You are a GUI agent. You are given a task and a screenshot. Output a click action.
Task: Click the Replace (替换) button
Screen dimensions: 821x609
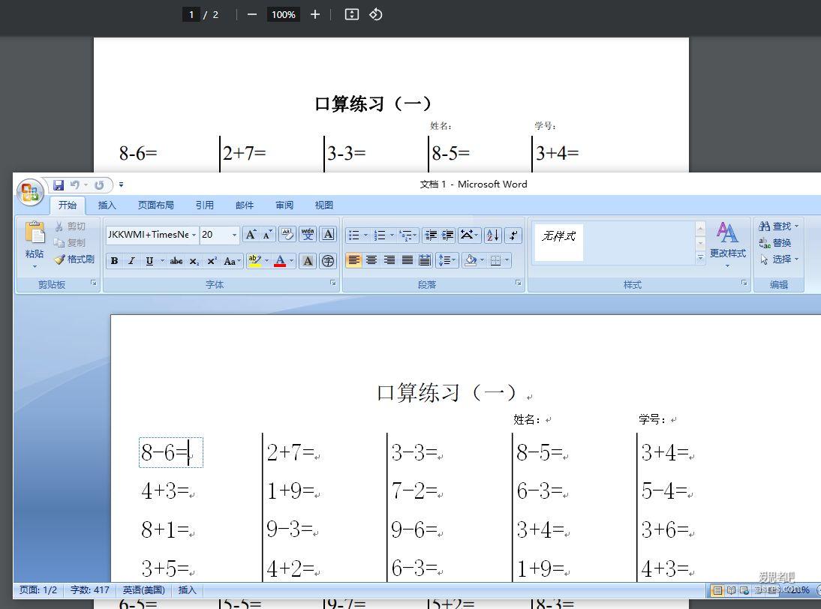tap(777, 243)
